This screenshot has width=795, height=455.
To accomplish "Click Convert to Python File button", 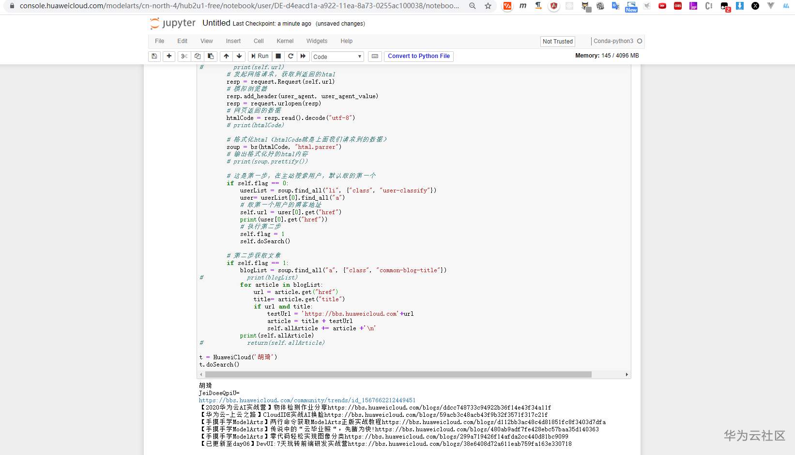I will coord(419,56).
